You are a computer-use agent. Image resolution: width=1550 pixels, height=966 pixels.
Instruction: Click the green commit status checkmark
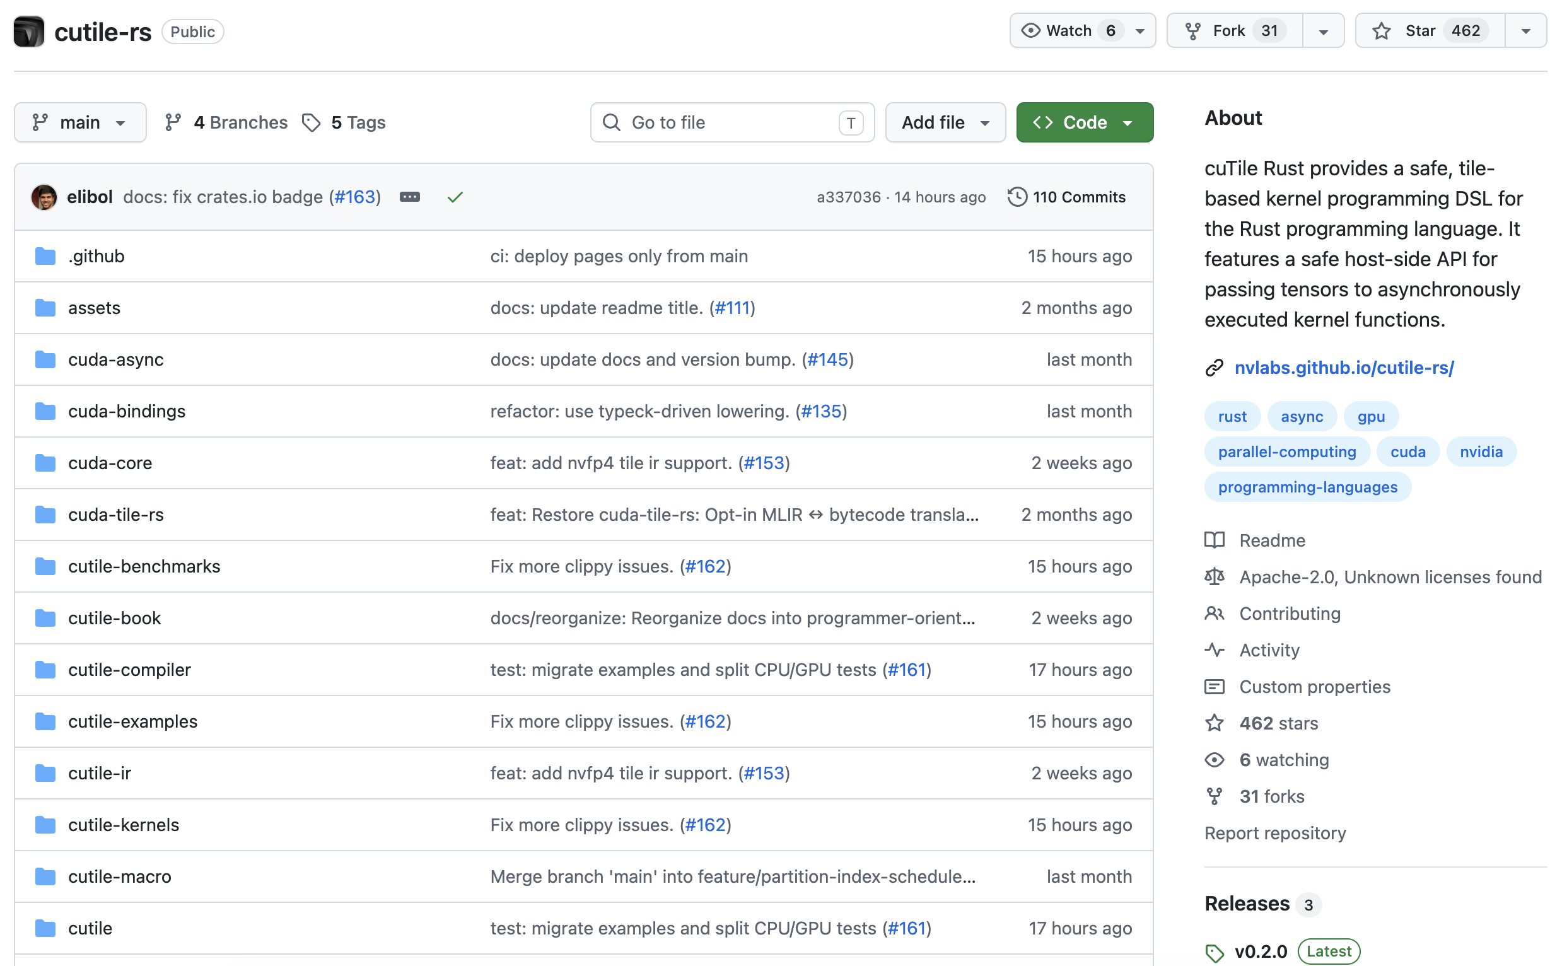click(x=455, y=197)
